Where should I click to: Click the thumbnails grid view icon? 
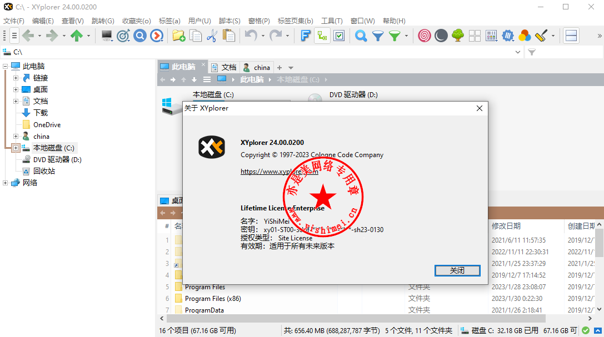click(475, 36)
